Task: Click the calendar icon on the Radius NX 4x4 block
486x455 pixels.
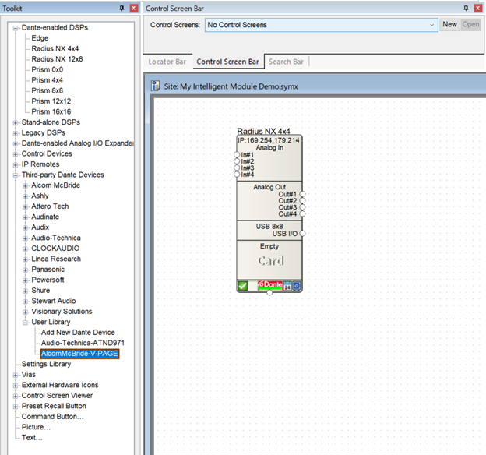Action: (x=287, y=286)
